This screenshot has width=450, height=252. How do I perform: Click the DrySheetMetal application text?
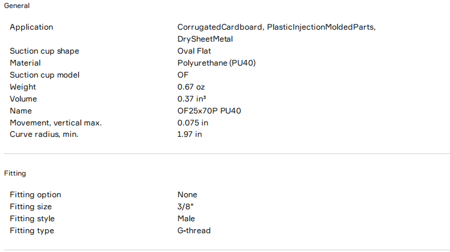[205, 39]
